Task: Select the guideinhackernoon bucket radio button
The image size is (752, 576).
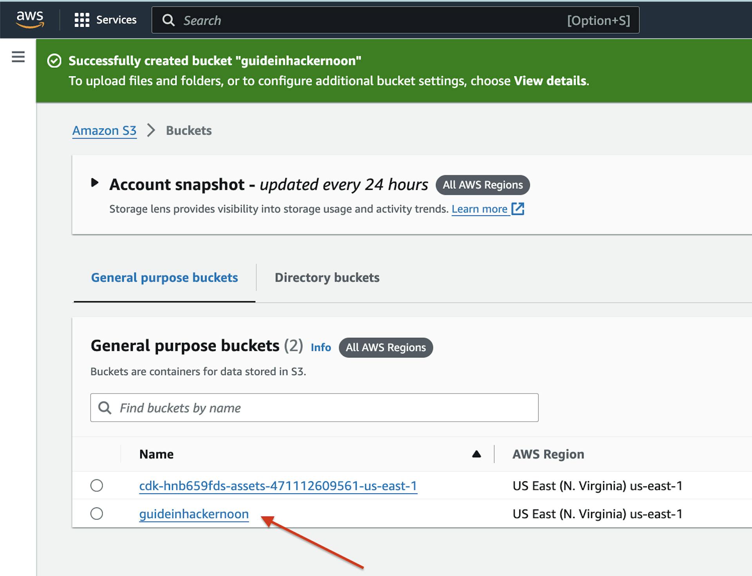Action: [x=96, y=514]
